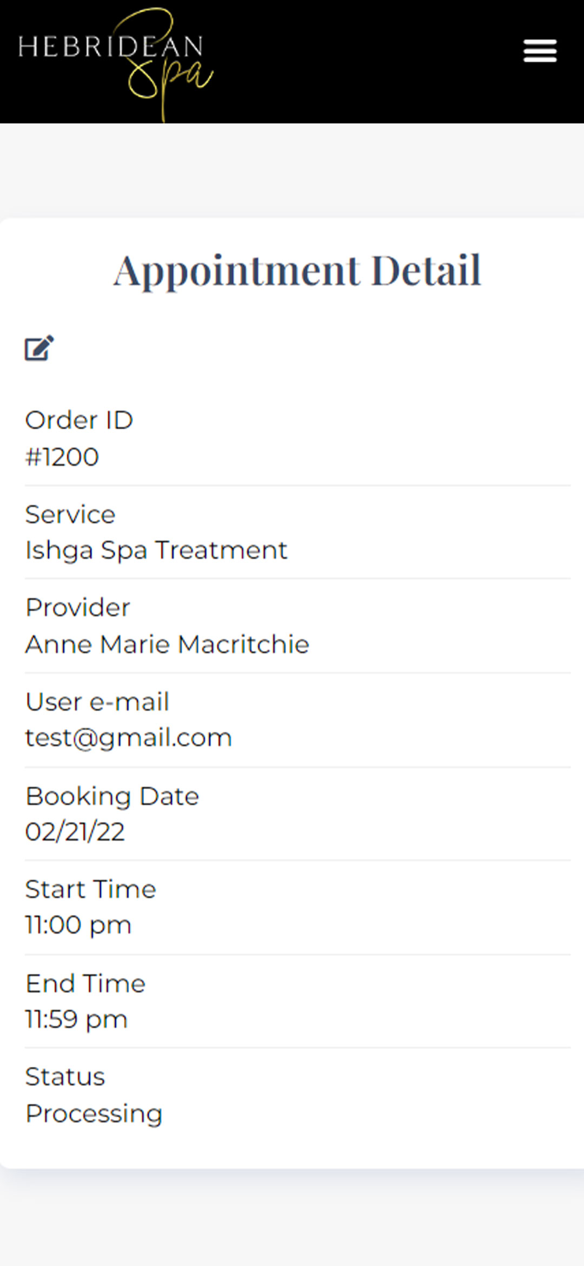584x1266 pixels.
Task: Click the Processing status value
Action: (94, 1114)
